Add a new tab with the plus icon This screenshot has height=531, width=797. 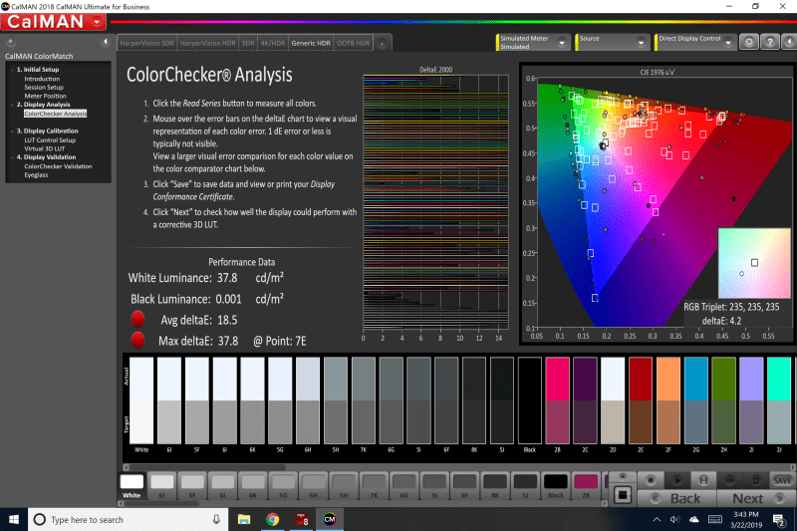coord(382,44)
